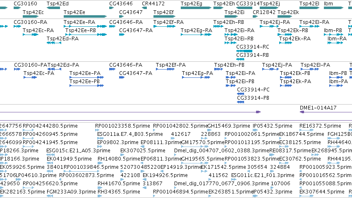Select the CR44172 gene

144,8
